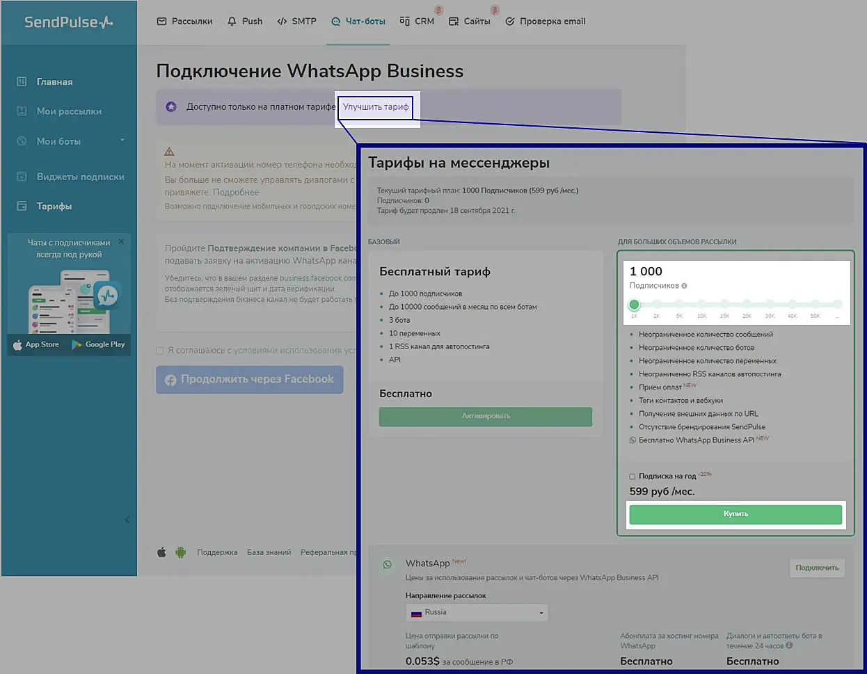Click the Продолжить через Facebook button
The width and height of the screenshot is (867, 674).
[x=250, y=380]
